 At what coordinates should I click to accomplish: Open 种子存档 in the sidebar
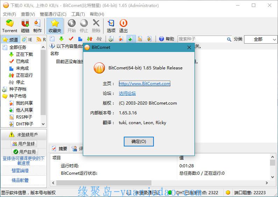[14, 89]
